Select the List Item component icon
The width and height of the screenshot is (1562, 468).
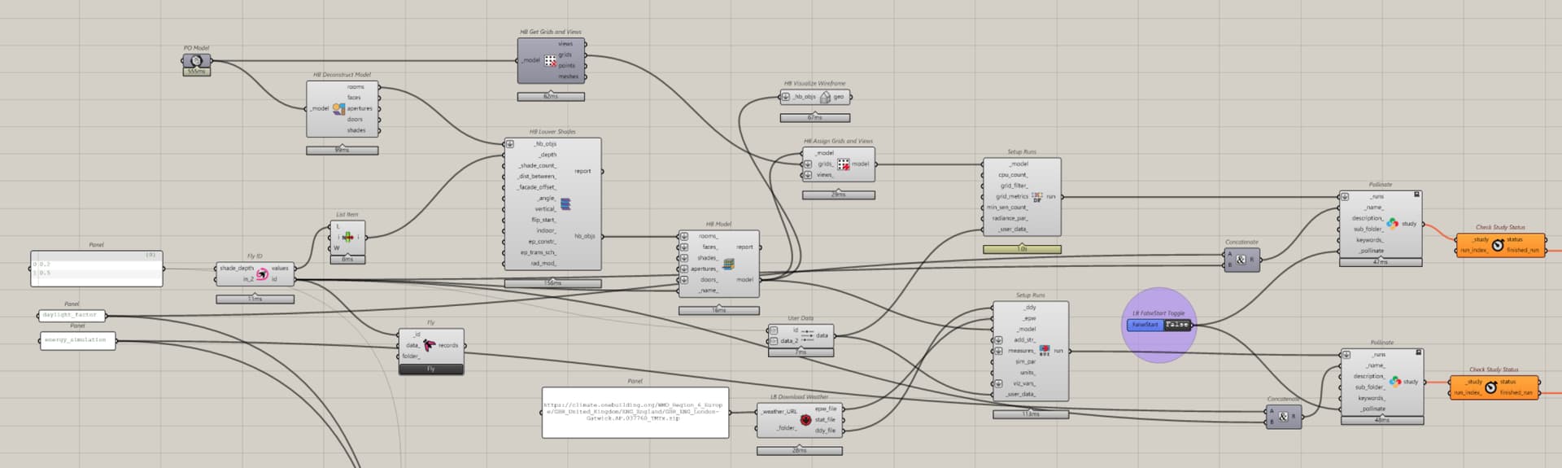(348, 237)
